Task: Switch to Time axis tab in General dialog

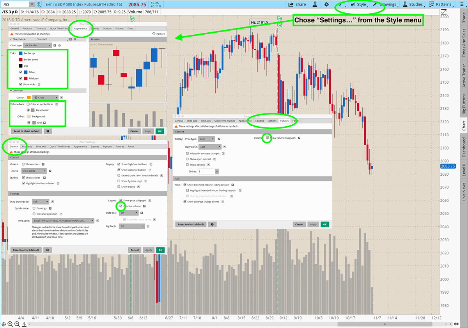Action: tap(41, 146)
